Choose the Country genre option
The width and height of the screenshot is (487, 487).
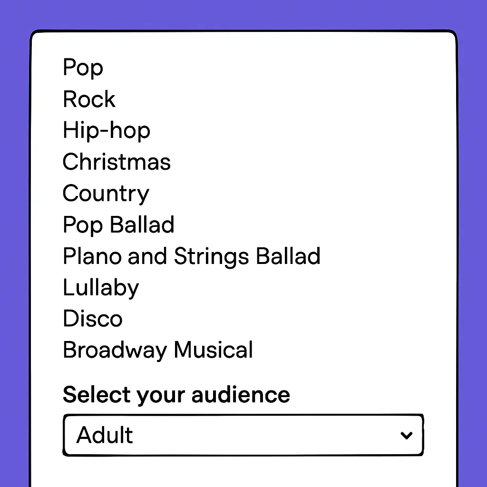pos(106,193)
